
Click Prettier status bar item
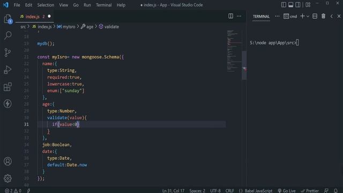tap(310, 191)
